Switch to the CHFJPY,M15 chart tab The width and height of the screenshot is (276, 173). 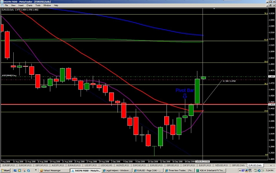point(189,165)
